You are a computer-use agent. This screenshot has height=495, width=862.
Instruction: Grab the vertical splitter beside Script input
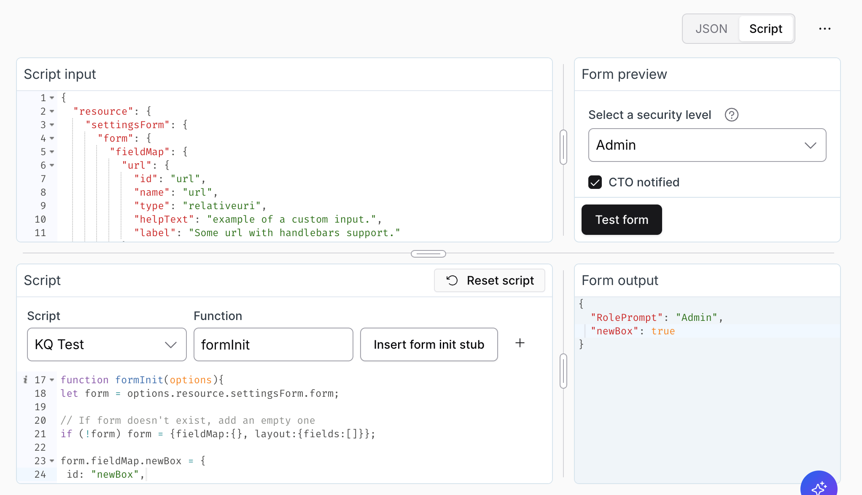click(563, 147)
